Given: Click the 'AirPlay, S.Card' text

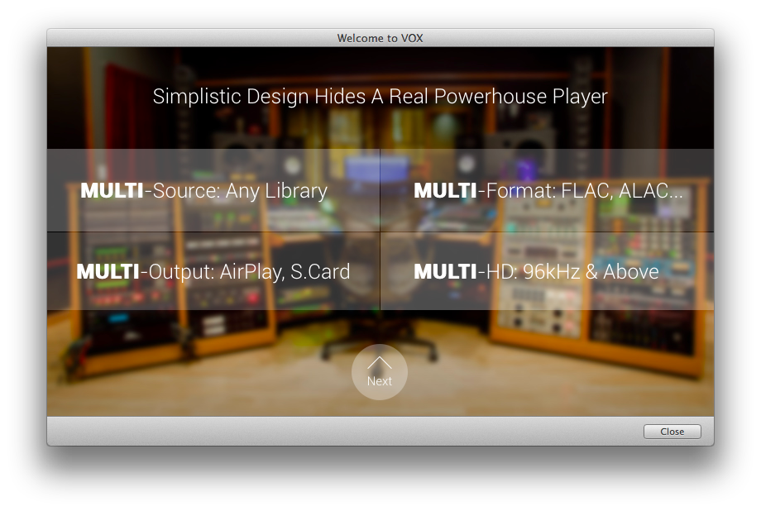Looking at the screenshot, I should tap(285, 271).
